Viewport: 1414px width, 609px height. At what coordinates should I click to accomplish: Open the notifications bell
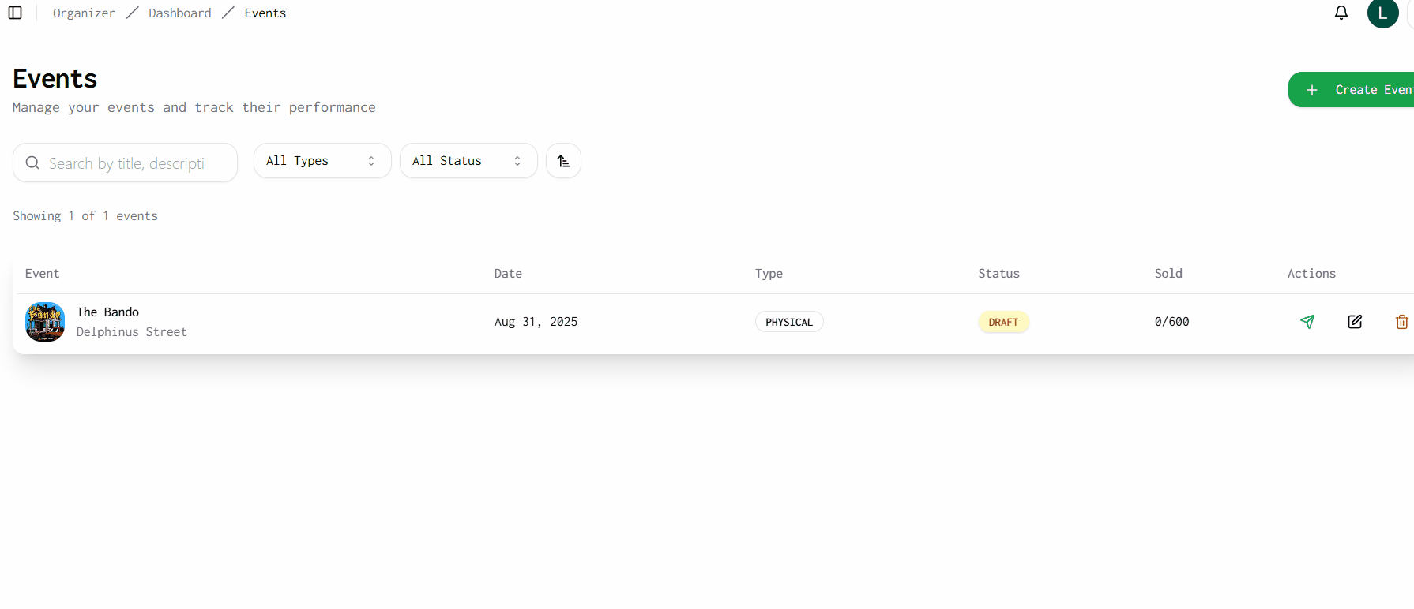[x=1341, y=13]
